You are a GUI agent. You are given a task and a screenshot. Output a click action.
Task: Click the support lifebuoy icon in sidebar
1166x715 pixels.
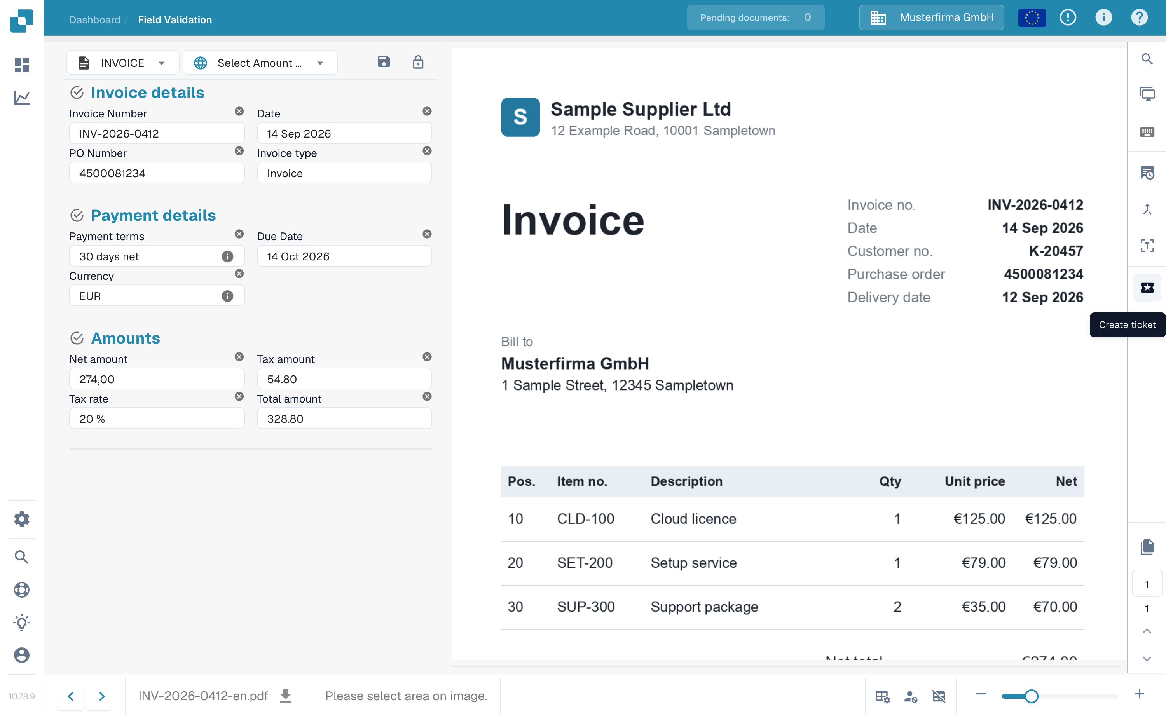click(22, 589)
